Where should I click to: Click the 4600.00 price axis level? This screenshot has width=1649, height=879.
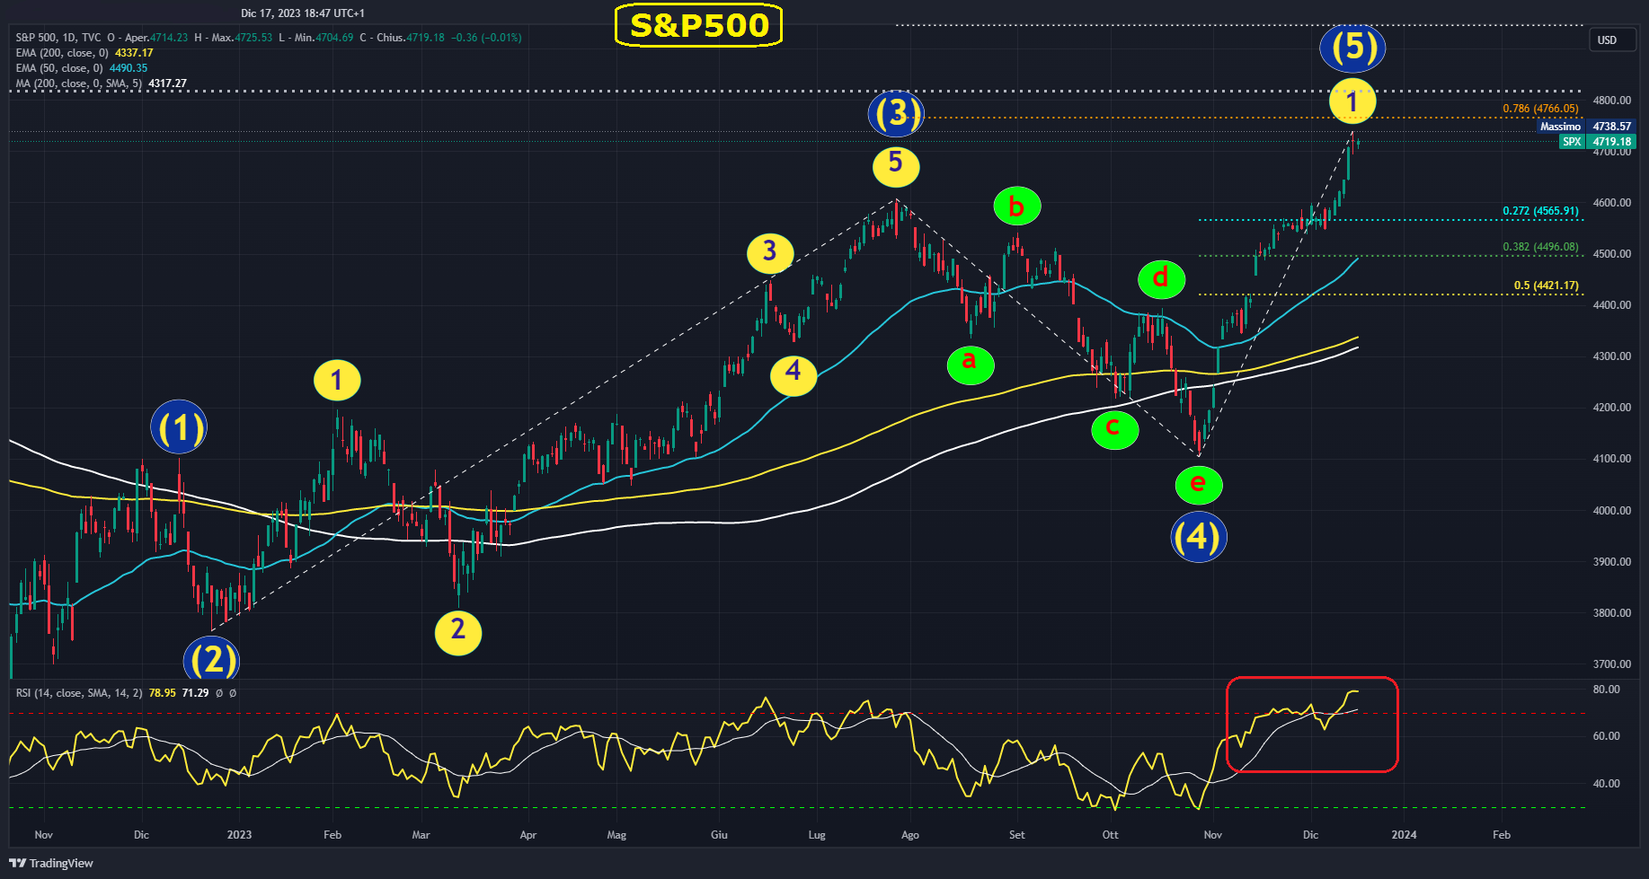pyautogui.click(x=1612, y=203)
